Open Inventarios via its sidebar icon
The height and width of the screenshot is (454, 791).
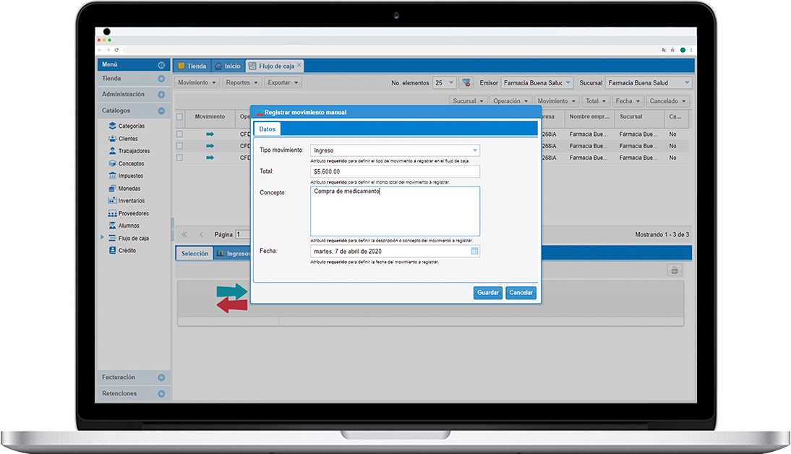click(112, 201)
